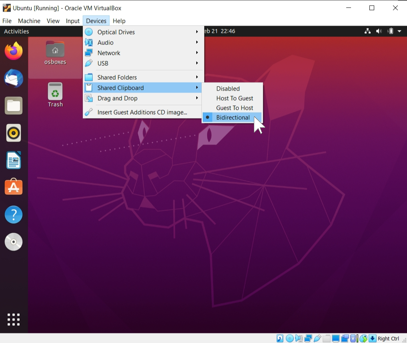Image resolution: width=407 pixels, height=343 pixels.
Task: Choose Disabled shared clipboard mode
Action: point(233,89)
